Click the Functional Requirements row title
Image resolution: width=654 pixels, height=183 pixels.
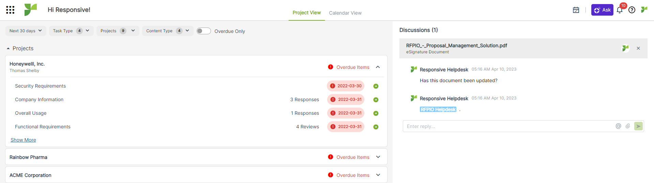(43, 127)
